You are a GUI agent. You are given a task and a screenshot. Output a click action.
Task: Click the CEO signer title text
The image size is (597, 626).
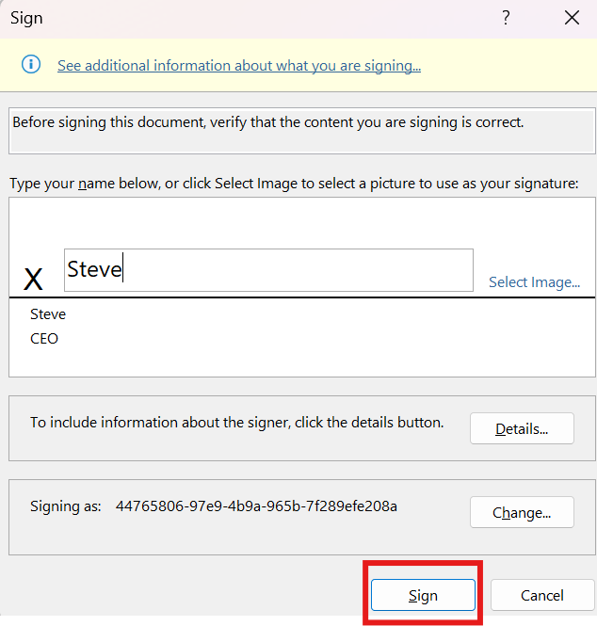[44, 338]
